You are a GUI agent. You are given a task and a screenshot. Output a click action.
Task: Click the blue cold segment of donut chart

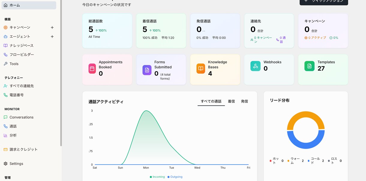click(x=306, y=146)
